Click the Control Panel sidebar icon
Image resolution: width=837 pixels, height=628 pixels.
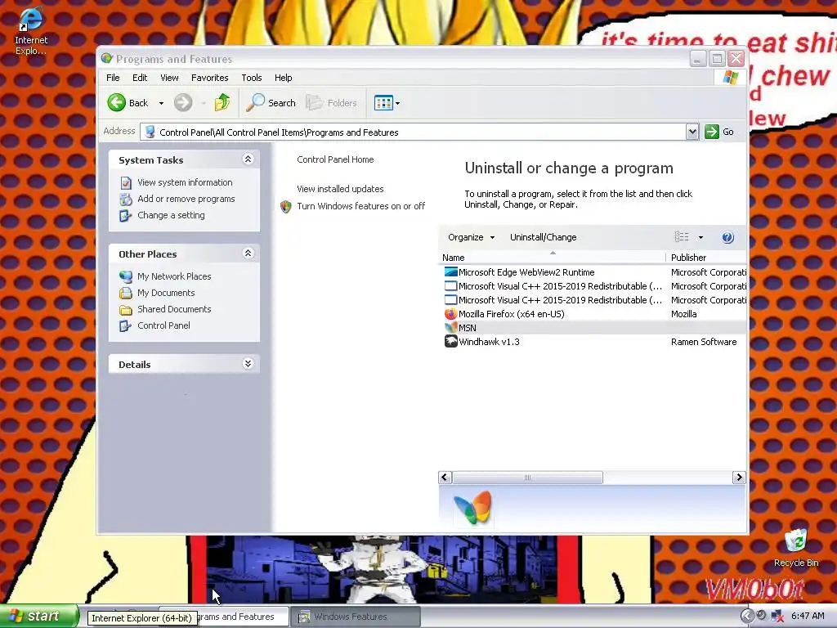tap(125, 325)
